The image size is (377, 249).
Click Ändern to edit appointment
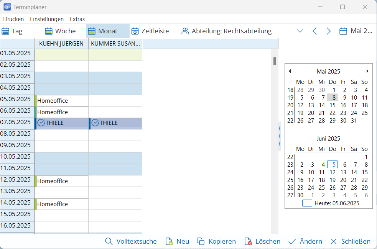305,241
